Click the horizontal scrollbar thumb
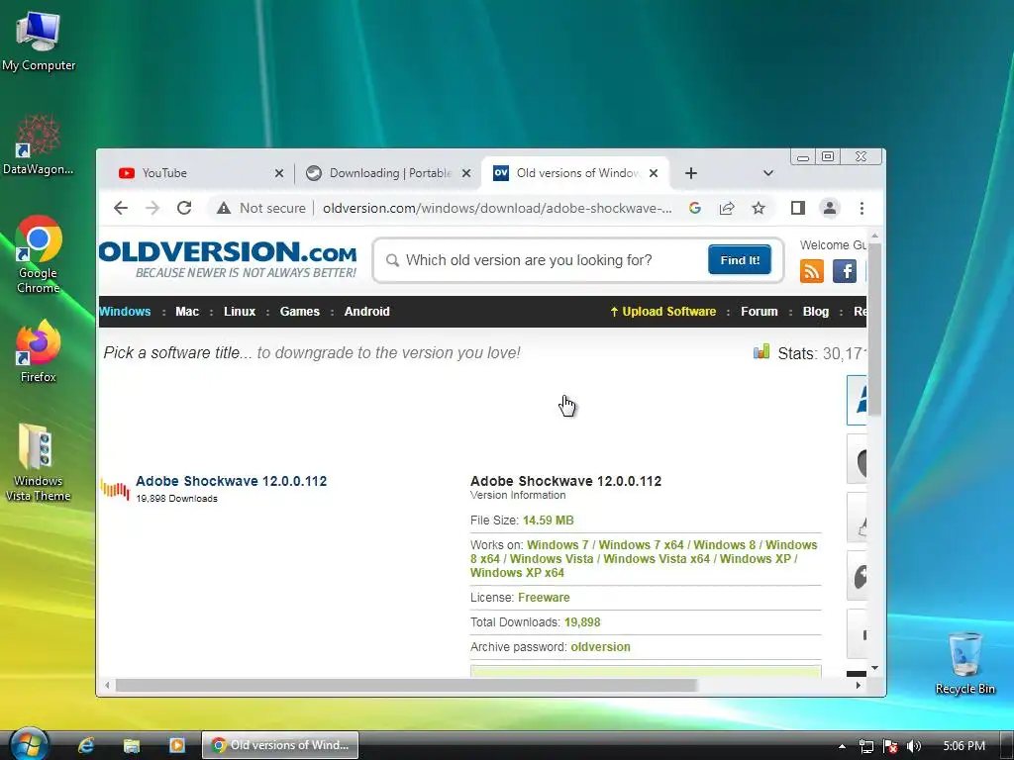The image size is (1014, 760). pos(406,685)
